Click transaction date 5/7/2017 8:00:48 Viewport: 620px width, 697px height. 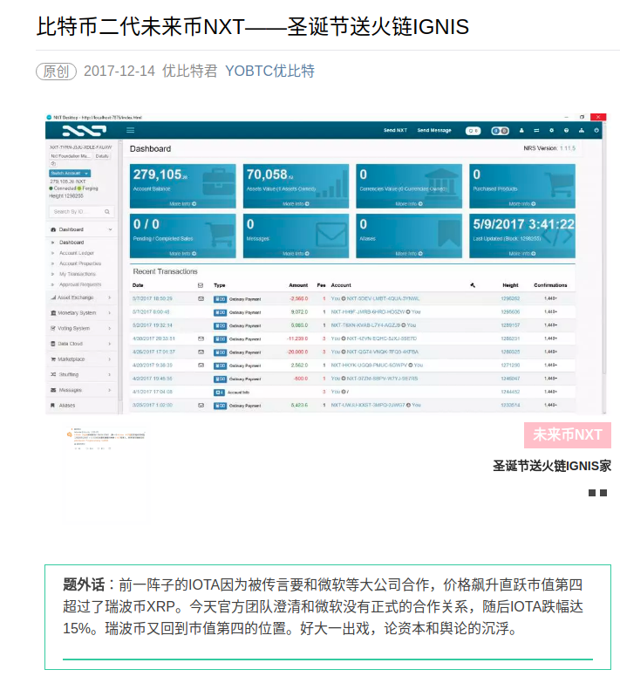[x=151, y=312]
